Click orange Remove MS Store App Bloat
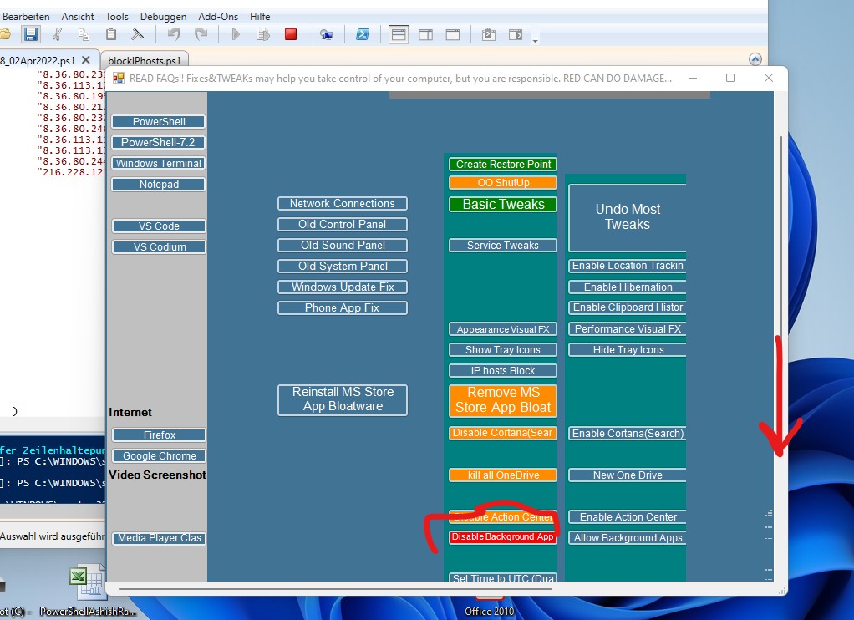Viewport: 854px width, 620px height. (x=503, y=400)
